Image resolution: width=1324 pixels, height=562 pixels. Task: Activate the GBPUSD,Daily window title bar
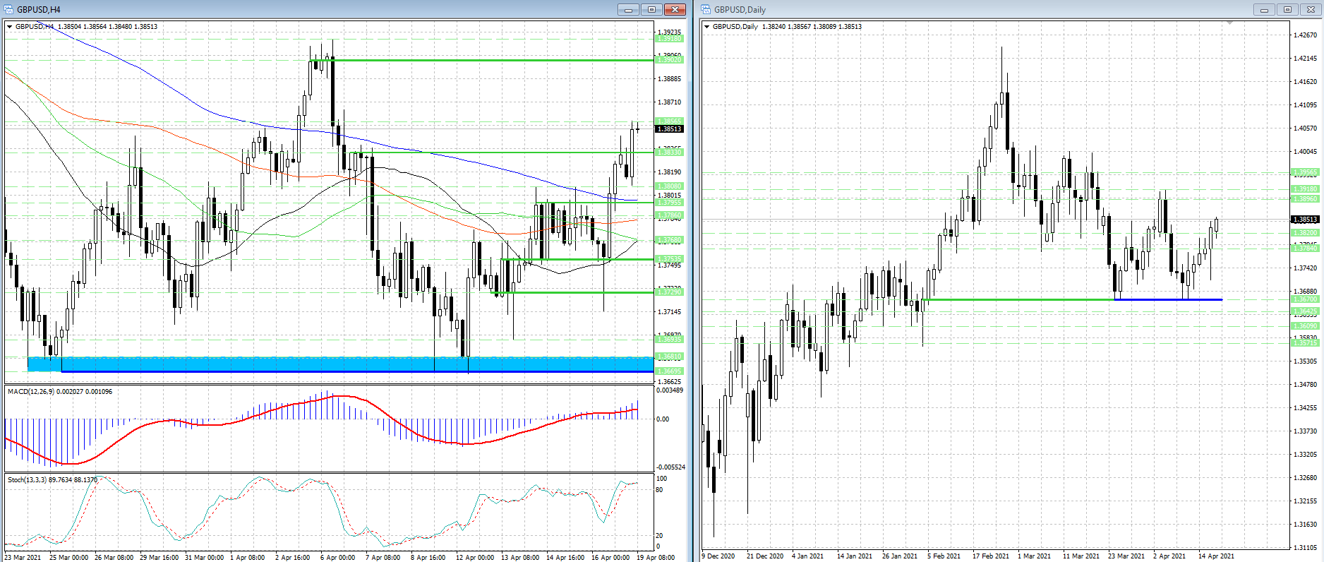click(x=988, y=9)
